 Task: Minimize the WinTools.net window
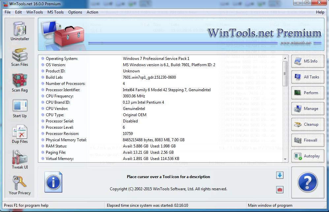click(x=298, y=3)
